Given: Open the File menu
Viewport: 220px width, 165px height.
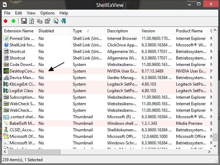Looking at the screenshot, I should (x=7, y=13).
